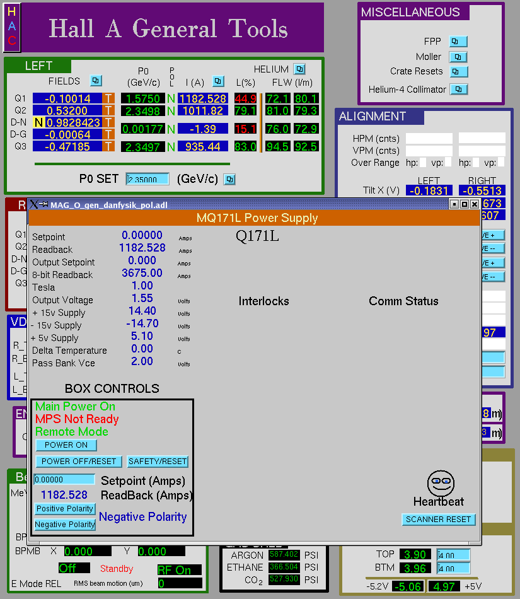520x599 pixels.
Task: Click Q3 current value 935.44
Action: coord(203,146)
